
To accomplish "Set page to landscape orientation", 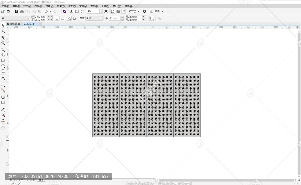I will coord(63,18).
